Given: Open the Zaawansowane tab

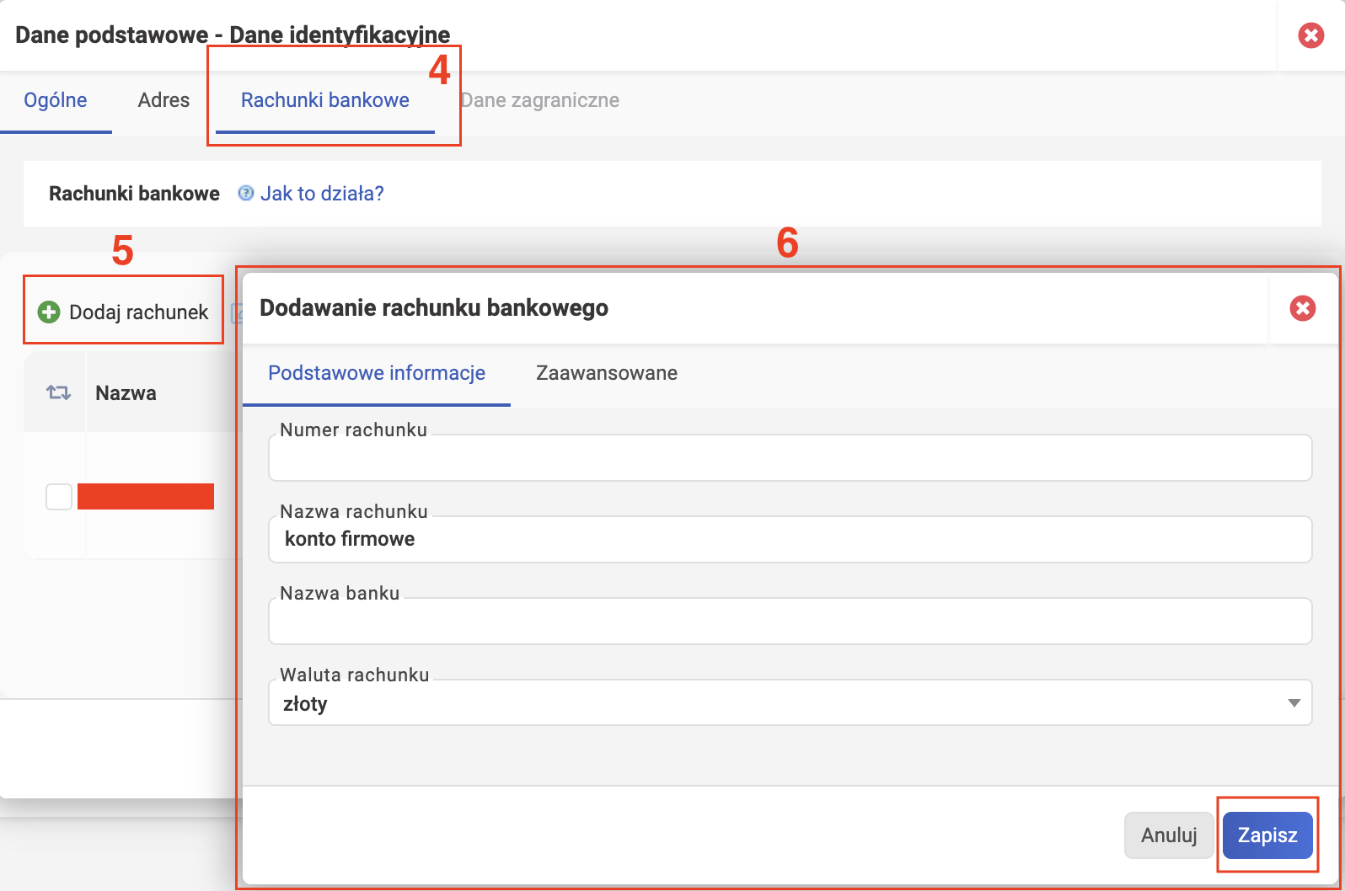Looking at the screenshot, I should [606, 373].
